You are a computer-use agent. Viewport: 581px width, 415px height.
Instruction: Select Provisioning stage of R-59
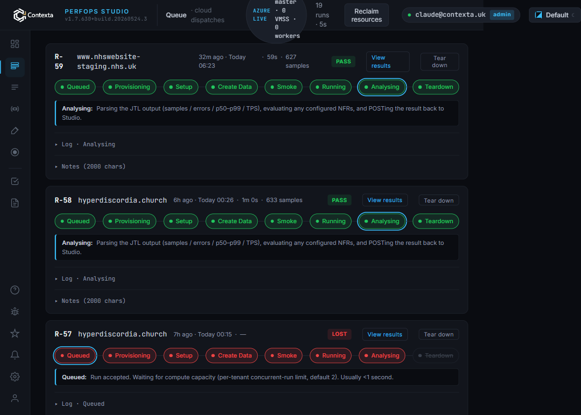pos(129,87)
